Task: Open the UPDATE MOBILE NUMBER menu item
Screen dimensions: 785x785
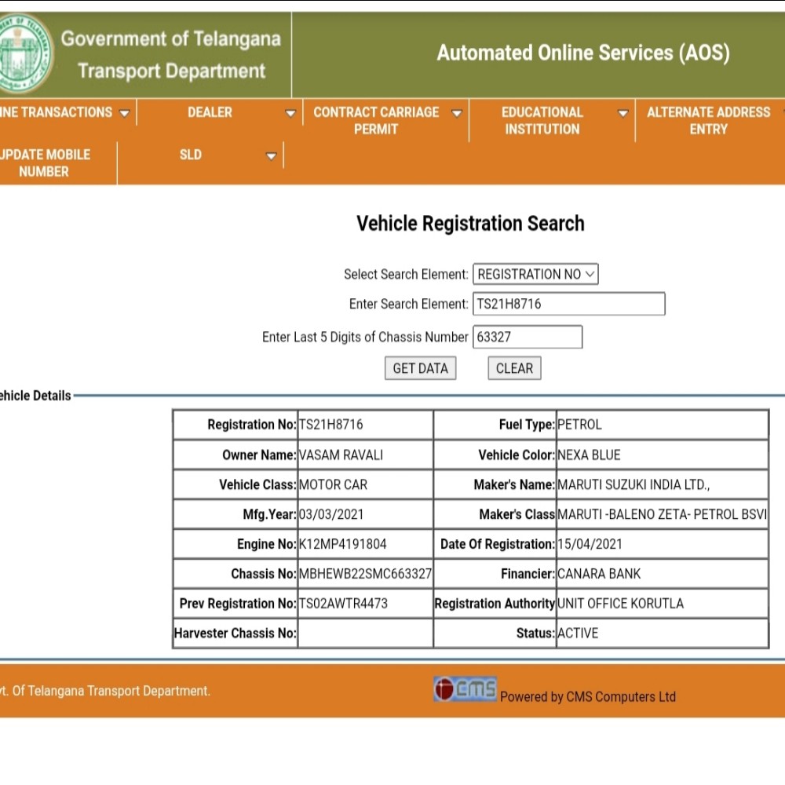Action: tap(44, 163)
